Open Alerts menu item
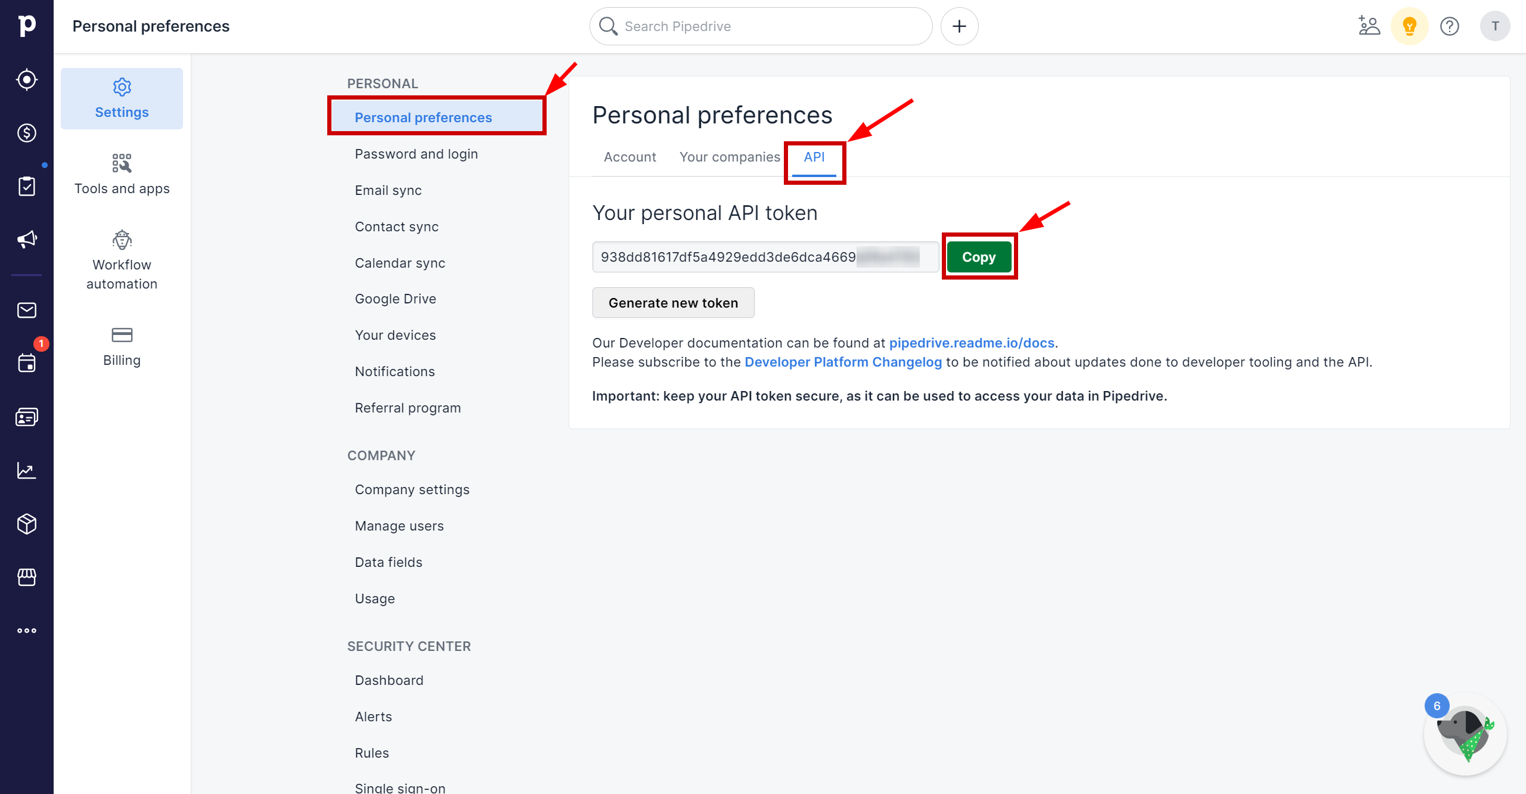This screenshot has width=1526, height=794. 374,717
